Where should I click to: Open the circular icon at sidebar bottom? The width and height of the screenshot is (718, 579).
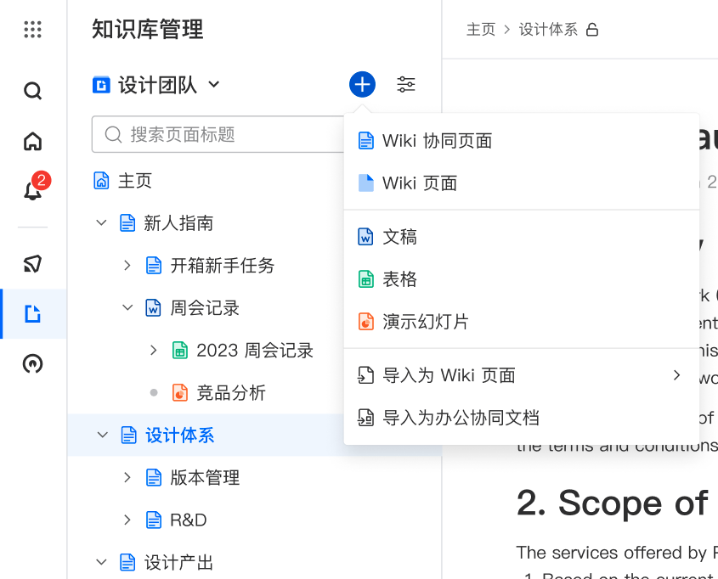tap(32, 364)
